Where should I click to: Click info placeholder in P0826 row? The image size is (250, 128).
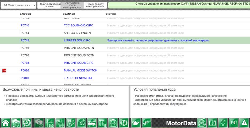[x=145, y=70]
